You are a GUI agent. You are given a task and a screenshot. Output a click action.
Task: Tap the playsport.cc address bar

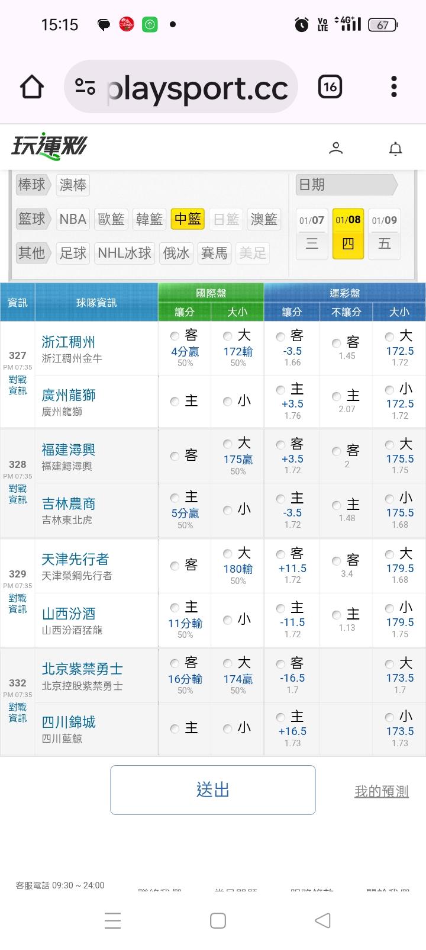(198, 88)
